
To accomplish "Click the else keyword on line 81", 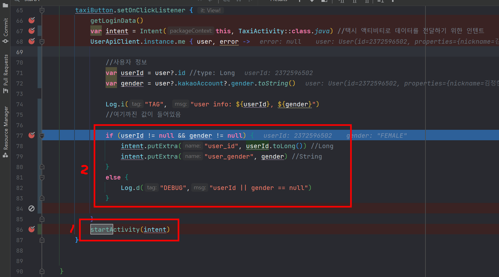I will (113, 177).
